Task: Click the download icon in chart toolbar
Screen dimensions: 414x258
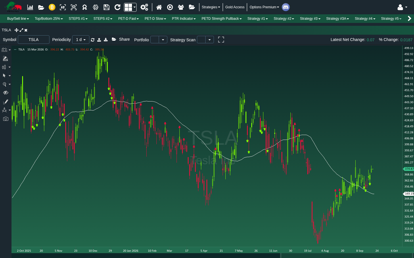Action: 106,40
